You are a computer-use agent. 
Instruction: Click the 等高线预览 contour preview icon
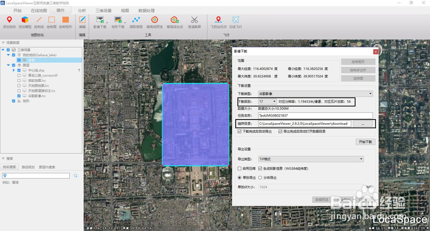[x=155, y=20]
